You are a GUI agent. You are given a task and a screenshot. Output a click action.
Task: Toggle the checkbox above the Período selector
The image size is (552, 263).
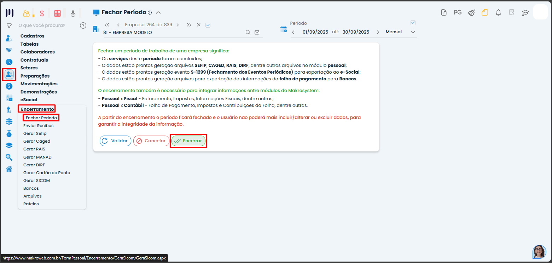413,23
